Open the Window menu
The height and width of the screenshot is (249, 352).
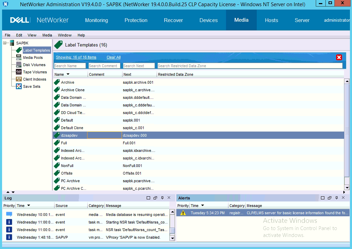point(65,35)
